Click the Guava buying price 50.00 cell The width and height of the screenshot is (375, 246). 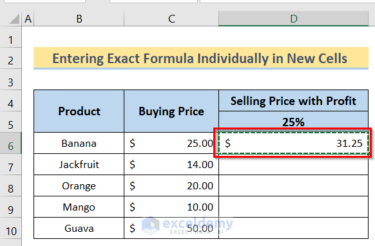point(171,228)
